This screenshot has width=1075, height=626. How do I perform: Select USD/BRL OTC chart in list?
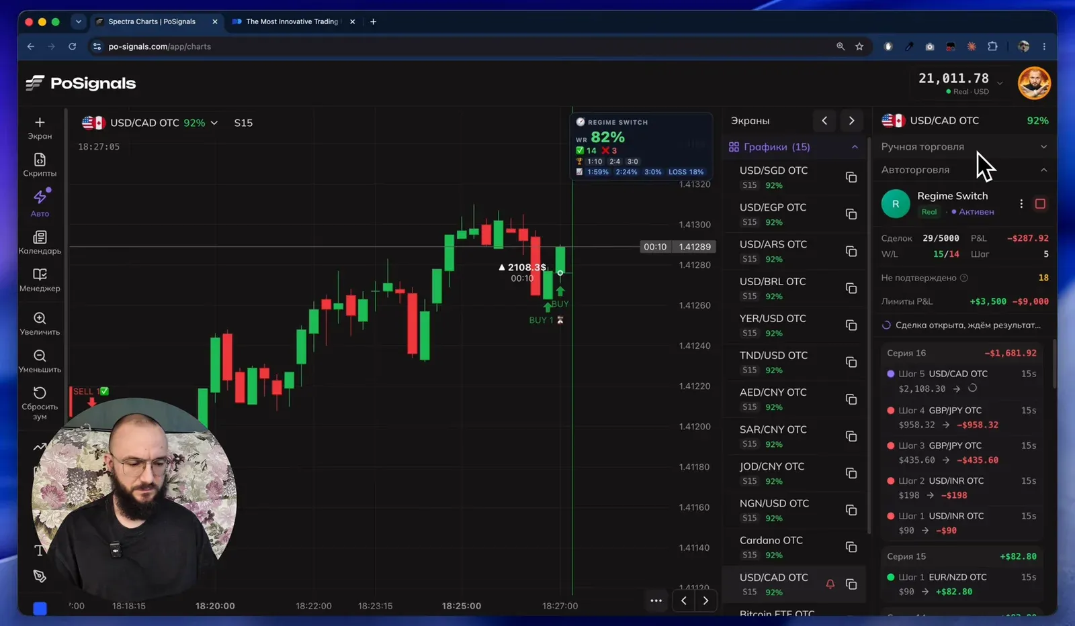(x=793, y=288)
